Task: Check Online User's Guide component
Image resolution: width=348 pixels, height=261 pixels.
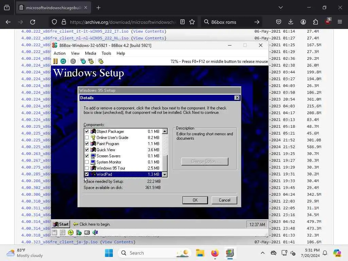Action: coord(87,138)
